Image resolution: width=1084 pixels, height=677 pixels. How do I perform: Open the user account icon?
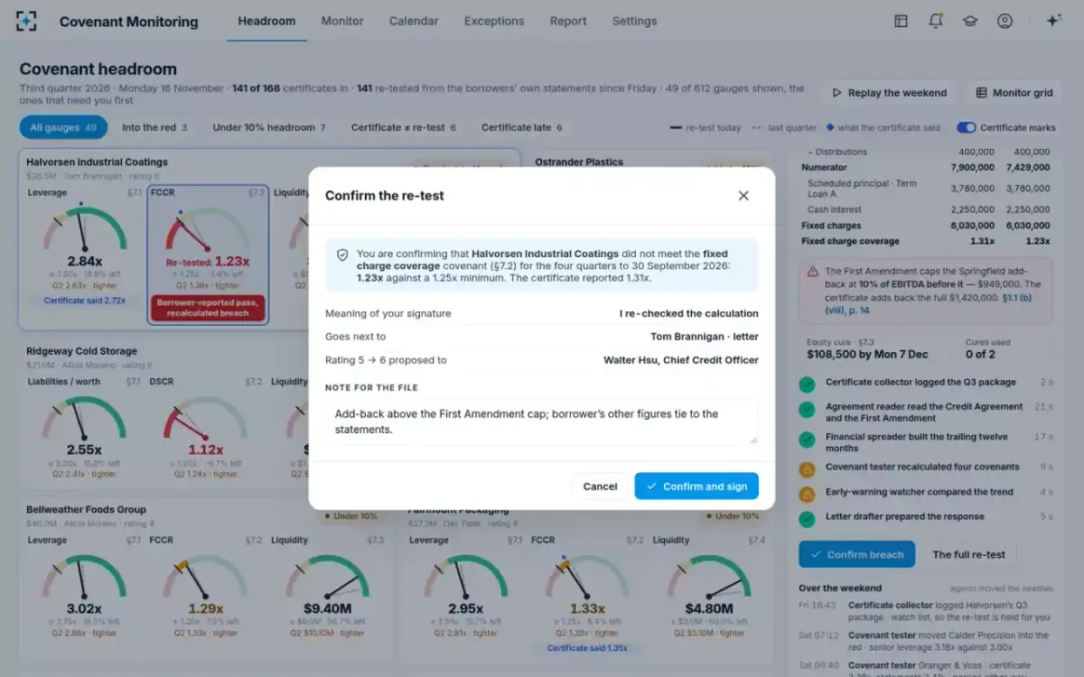coord(1005,21)
